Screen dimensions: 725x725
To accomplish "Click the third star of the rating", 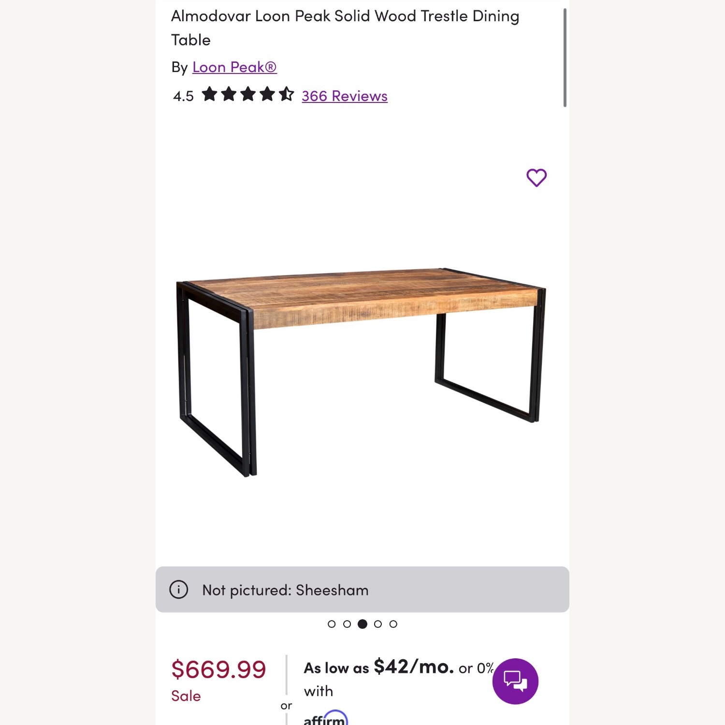I will click(x=248, y=95).
